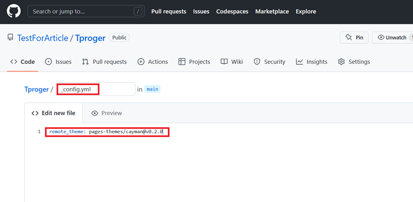413x202 pixels.
Task: Click the Unwatch button
Action: pos(392,38)
